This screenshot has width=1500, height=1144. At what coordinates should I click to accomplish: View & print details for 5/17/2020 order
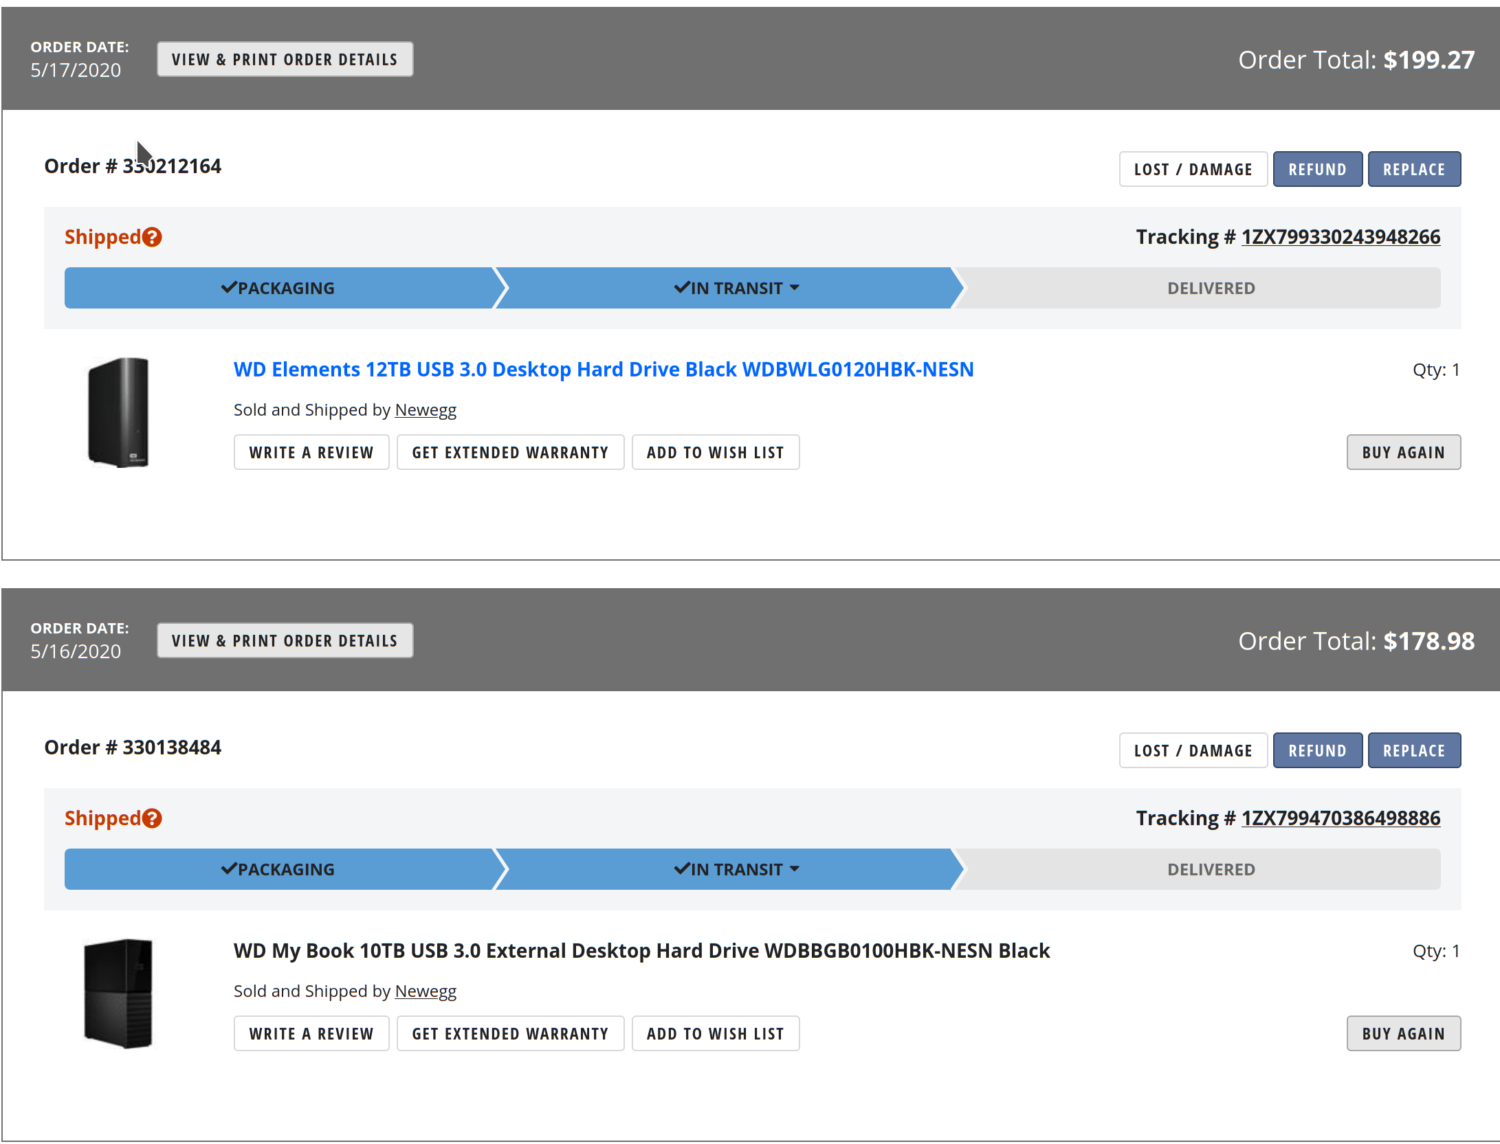click(285, 60)
